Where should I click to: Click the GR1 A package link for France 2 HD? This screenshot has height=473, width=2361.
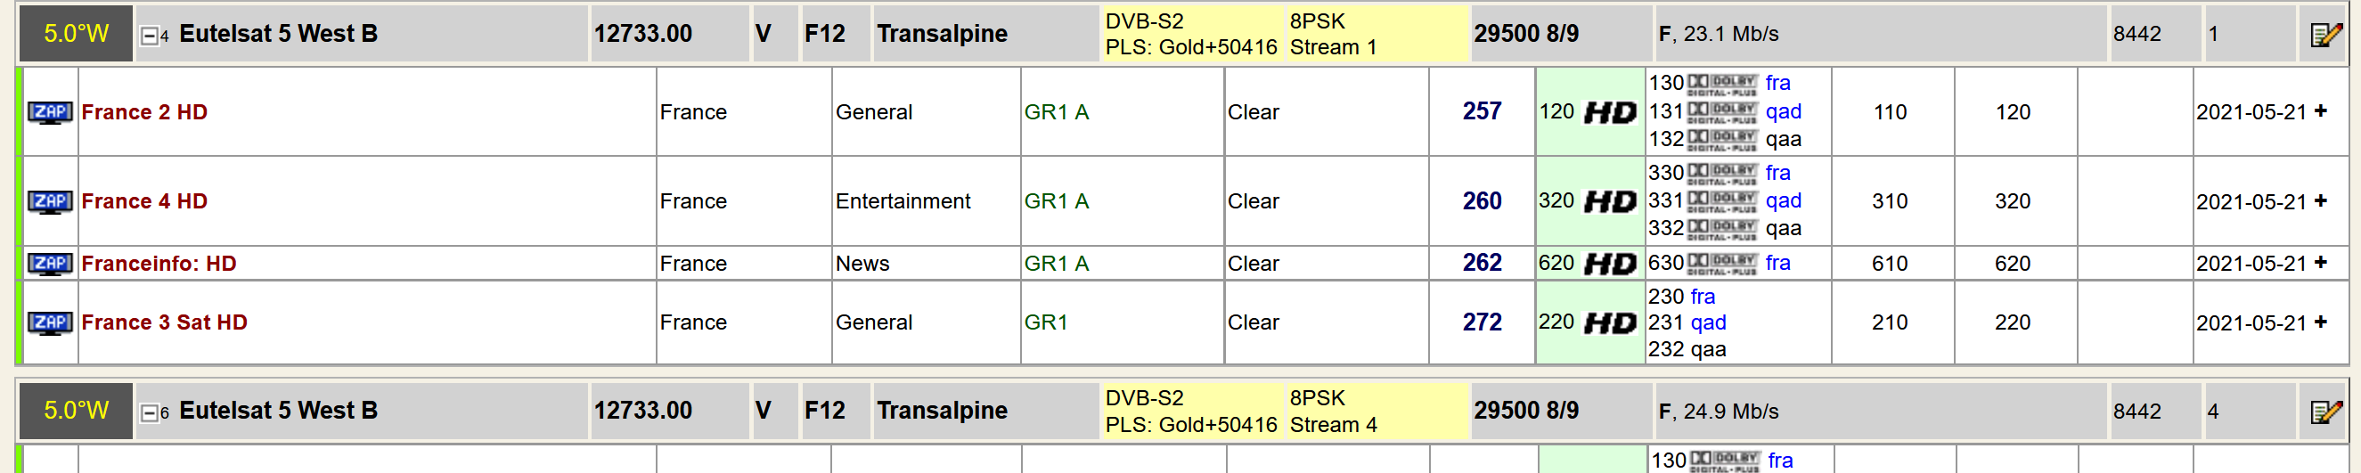pyautogui.click(x=1056, y=112)
